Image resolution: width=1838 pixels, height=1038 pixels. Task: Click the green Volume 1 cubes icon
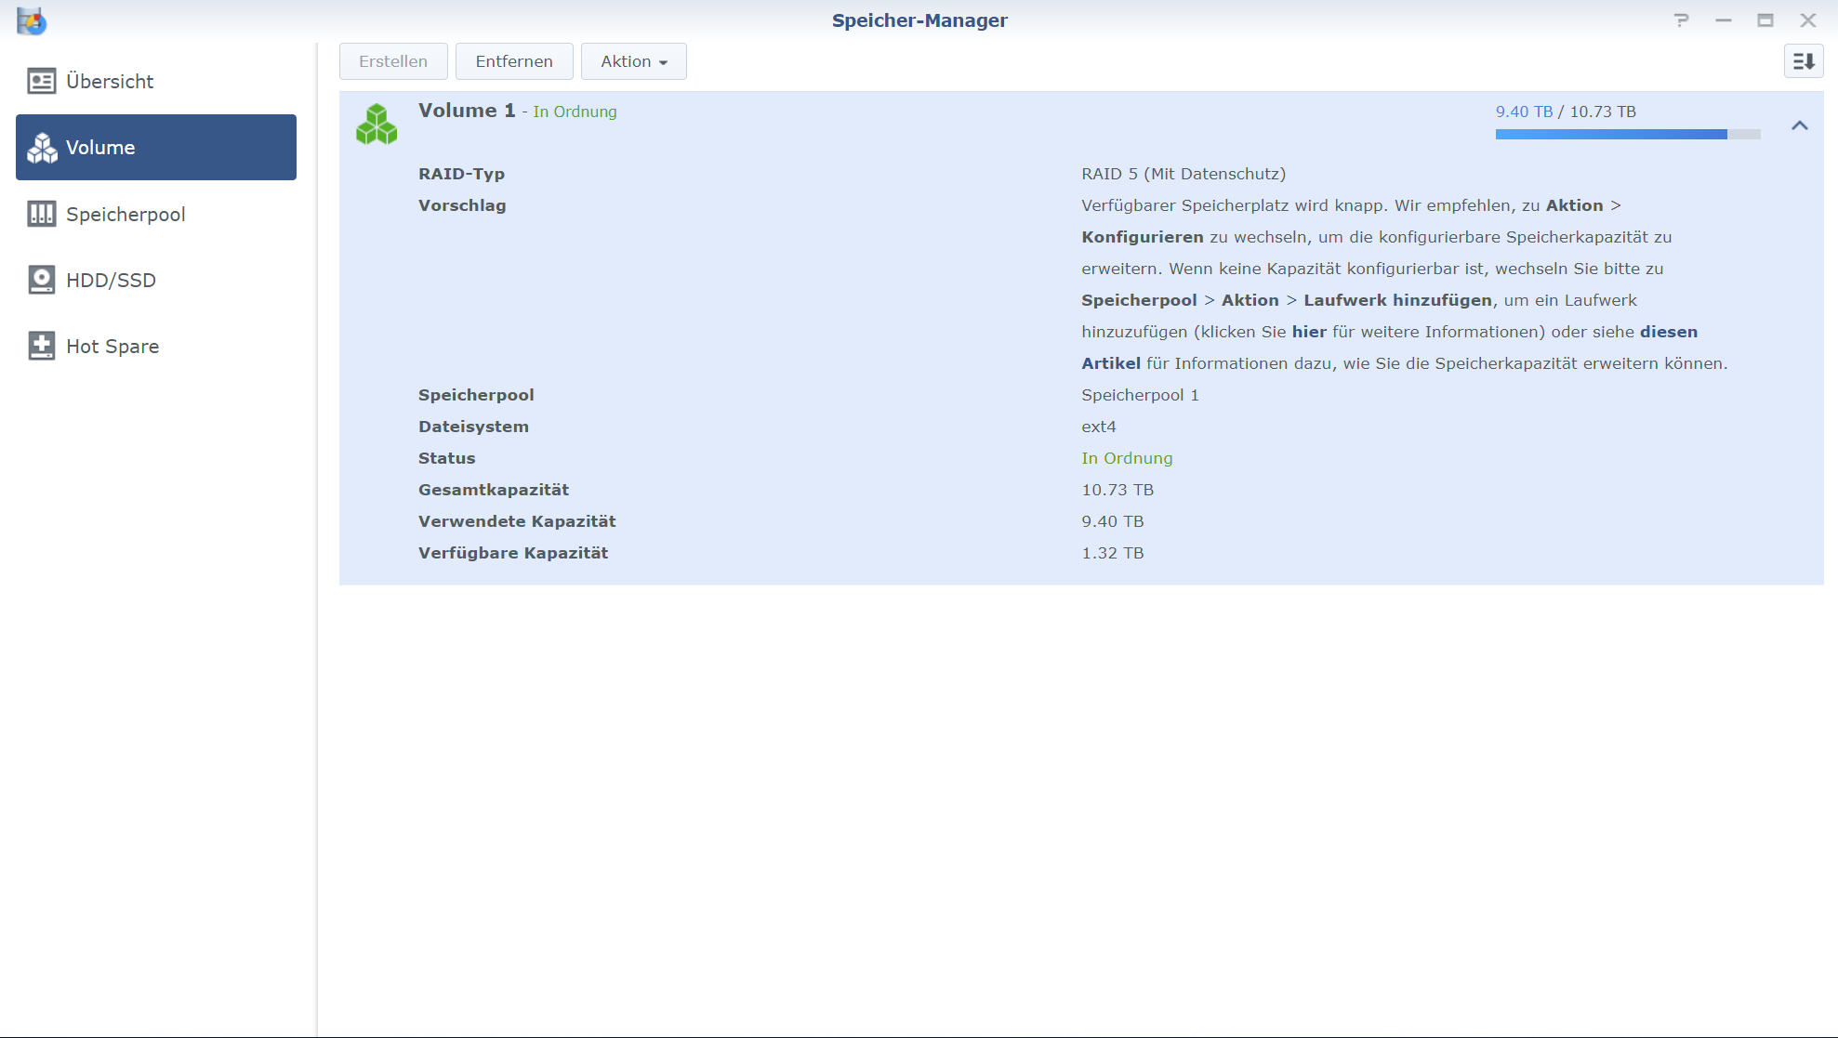377,125
